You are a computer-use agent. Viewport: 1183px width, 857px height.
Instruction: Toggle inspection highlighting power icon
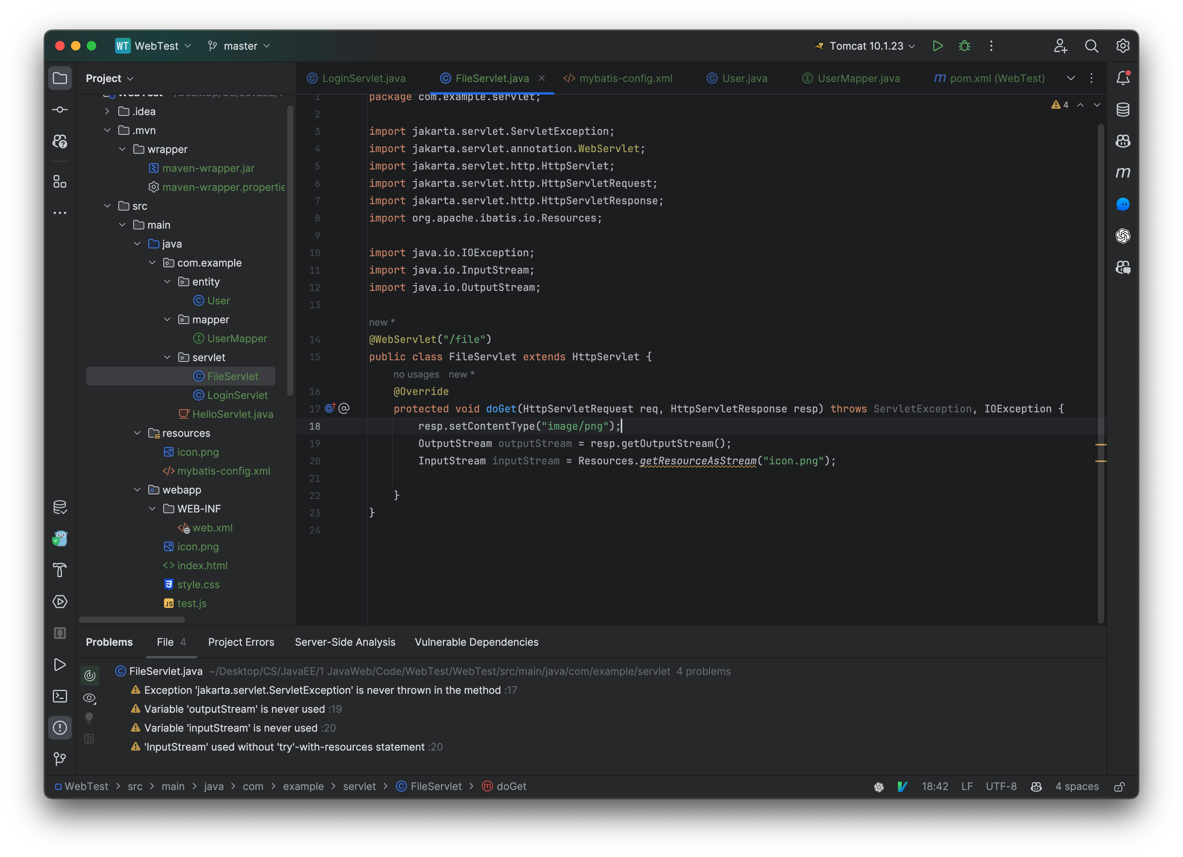click(x=89, y=676)
